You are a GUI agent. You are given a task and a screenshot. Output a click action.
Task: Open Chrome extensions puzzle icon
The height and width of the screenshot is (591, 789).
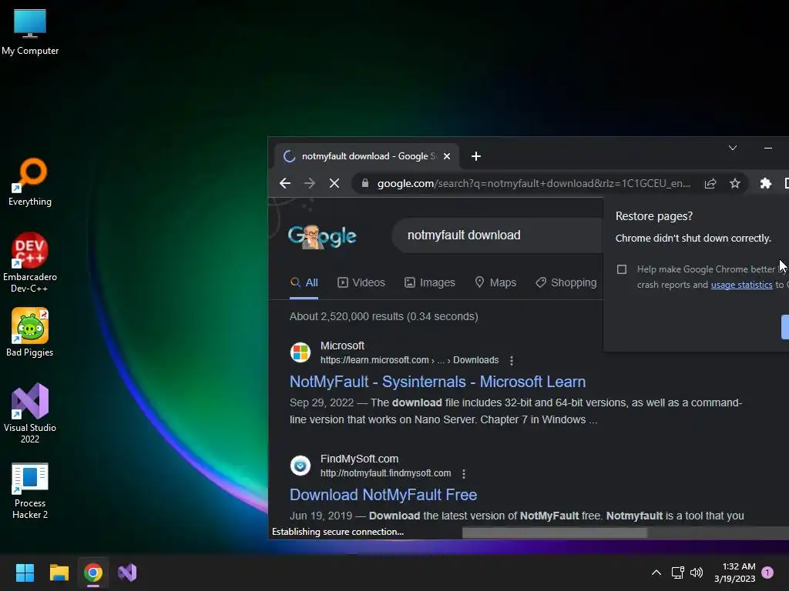tap(765, 183)
